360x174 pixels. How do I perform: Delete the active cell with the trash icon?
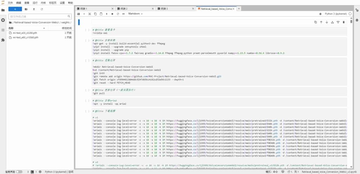(343, 22)
